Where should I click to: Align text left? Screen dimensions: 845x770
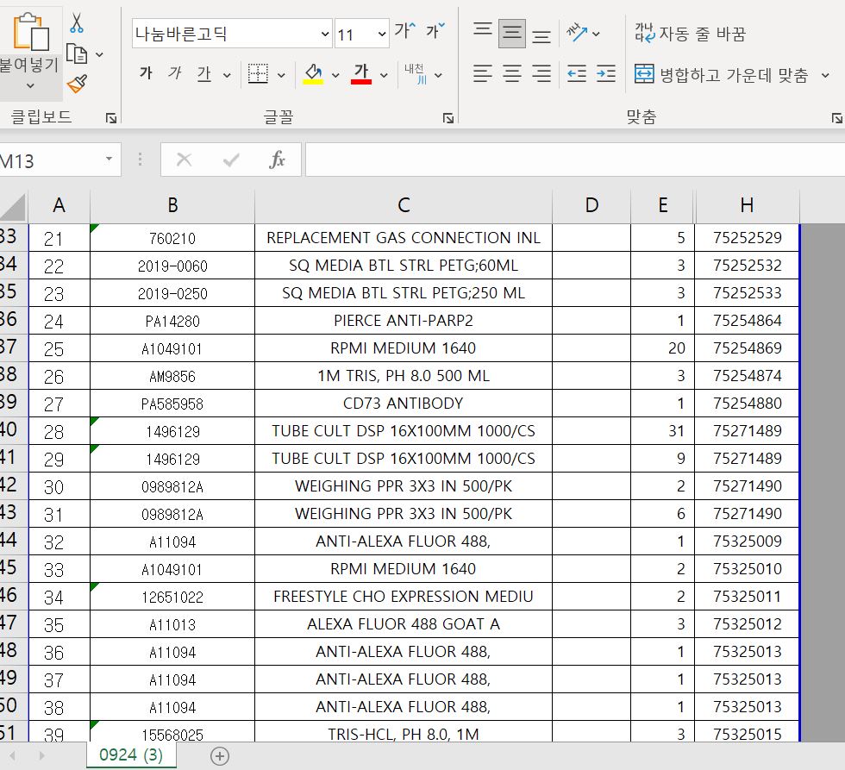click(x=483, y=73)
